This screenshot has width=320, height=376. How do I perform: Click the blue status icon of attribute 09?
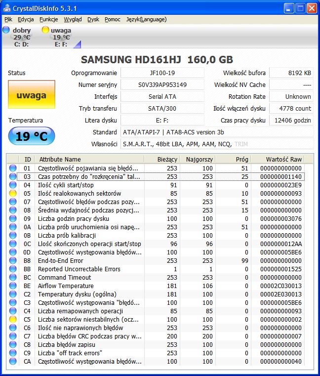13,218
